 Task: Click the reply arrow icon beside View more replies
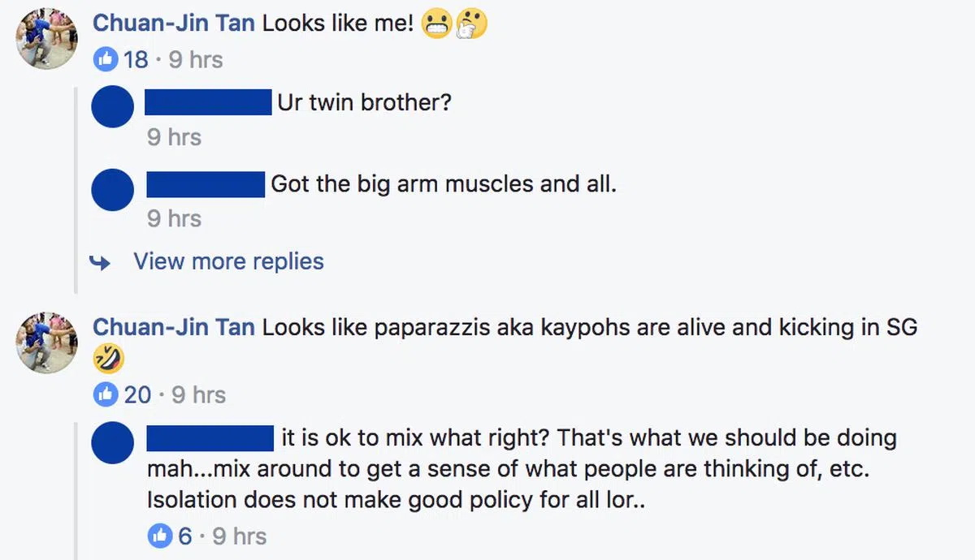click(100, 262)
